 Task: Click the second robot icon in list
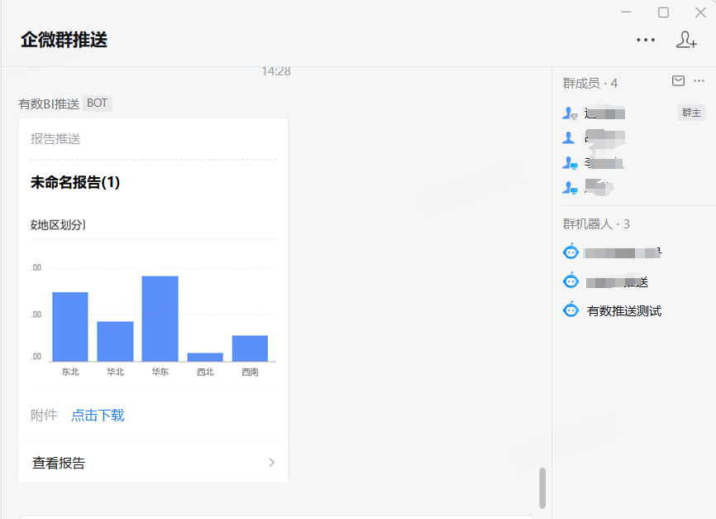(x=570, y=281)
